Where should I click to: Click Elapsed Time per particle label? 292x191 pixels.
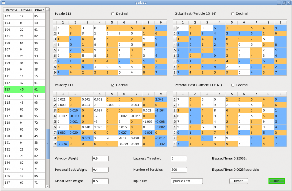236,170
